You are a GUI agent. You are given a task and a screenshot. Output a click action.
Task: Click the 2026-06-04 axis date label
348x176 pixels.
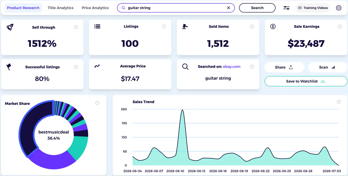click(x=133, y=171)
